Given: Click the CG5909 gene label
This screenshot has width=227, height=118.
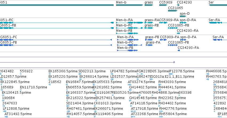Looking at the screenshot, I should coord(166,2).
